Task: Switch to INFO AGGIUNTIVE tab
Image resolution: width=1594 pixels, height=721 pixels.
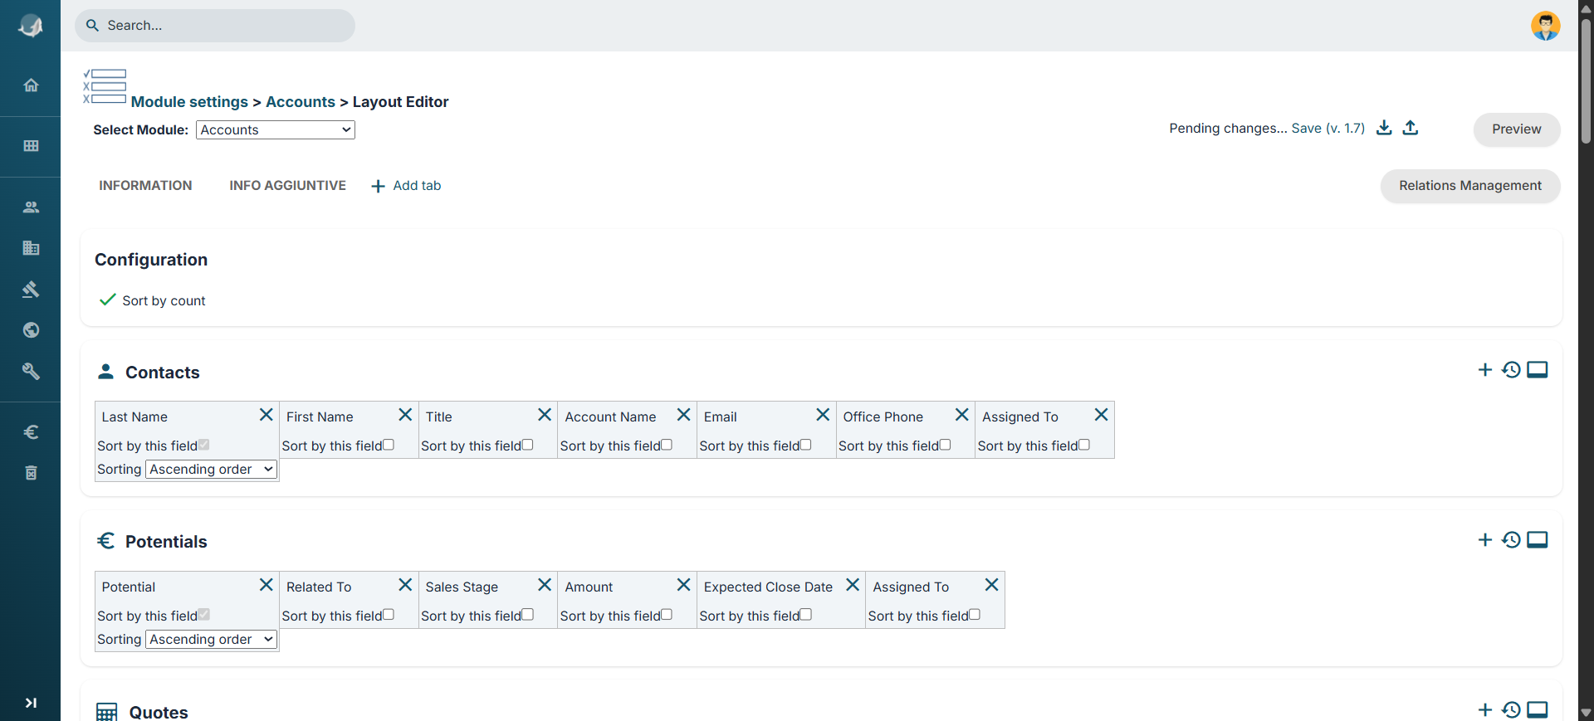Action: 287,185
